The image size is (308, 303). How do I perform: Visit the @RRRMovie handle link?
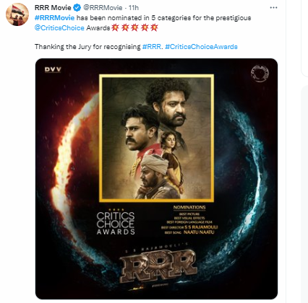[103, 8]
